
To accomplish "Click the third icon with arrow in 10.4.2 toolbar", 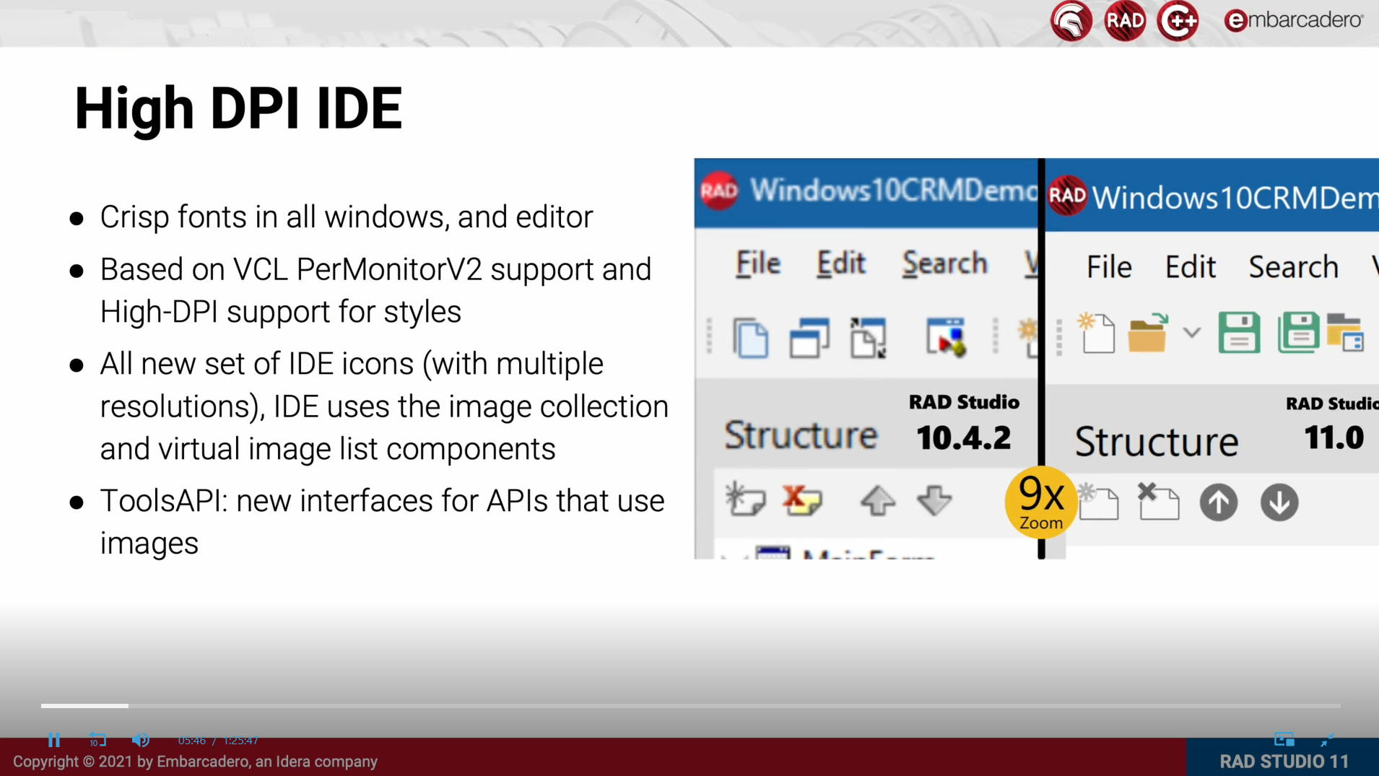I will tap(869, 337).
